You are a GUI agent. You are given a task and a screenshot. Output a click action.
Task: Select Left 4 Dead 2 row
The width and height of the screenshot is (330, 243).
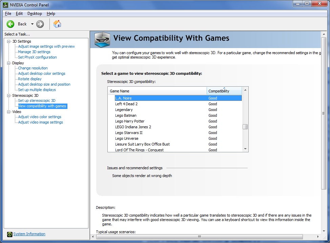[x=178, y=104]
